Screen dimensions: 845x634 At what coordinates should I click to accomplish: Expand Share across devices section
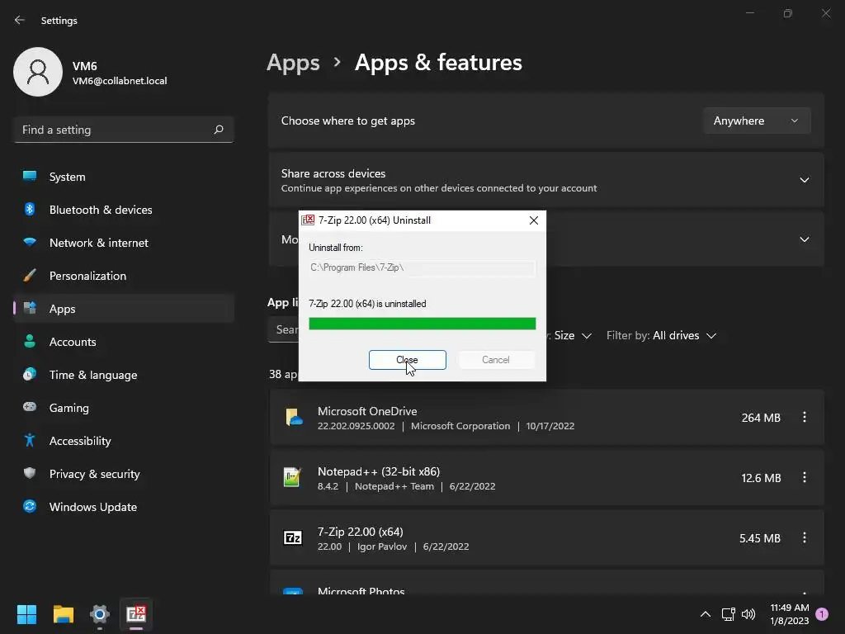(804, 180)
